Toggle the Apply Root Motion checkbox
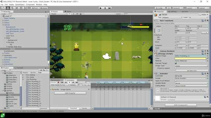The width and height of the screenshot is (211, 118). pos(176,81)
